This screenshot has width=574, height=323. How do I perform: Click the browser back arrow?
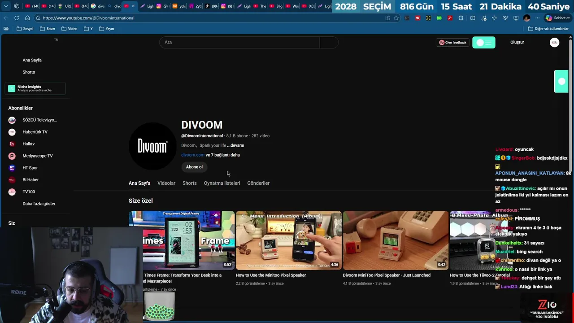coord(6,18)
